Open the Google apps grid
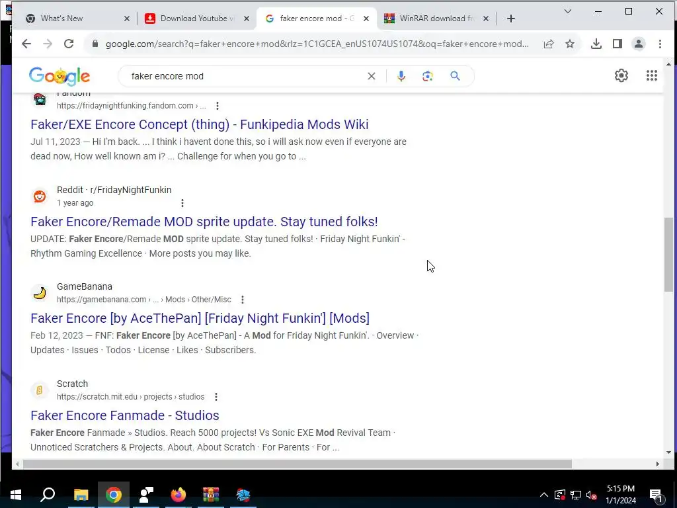The width and height of the screenshot is (677, 508). (x=651, y=75)
